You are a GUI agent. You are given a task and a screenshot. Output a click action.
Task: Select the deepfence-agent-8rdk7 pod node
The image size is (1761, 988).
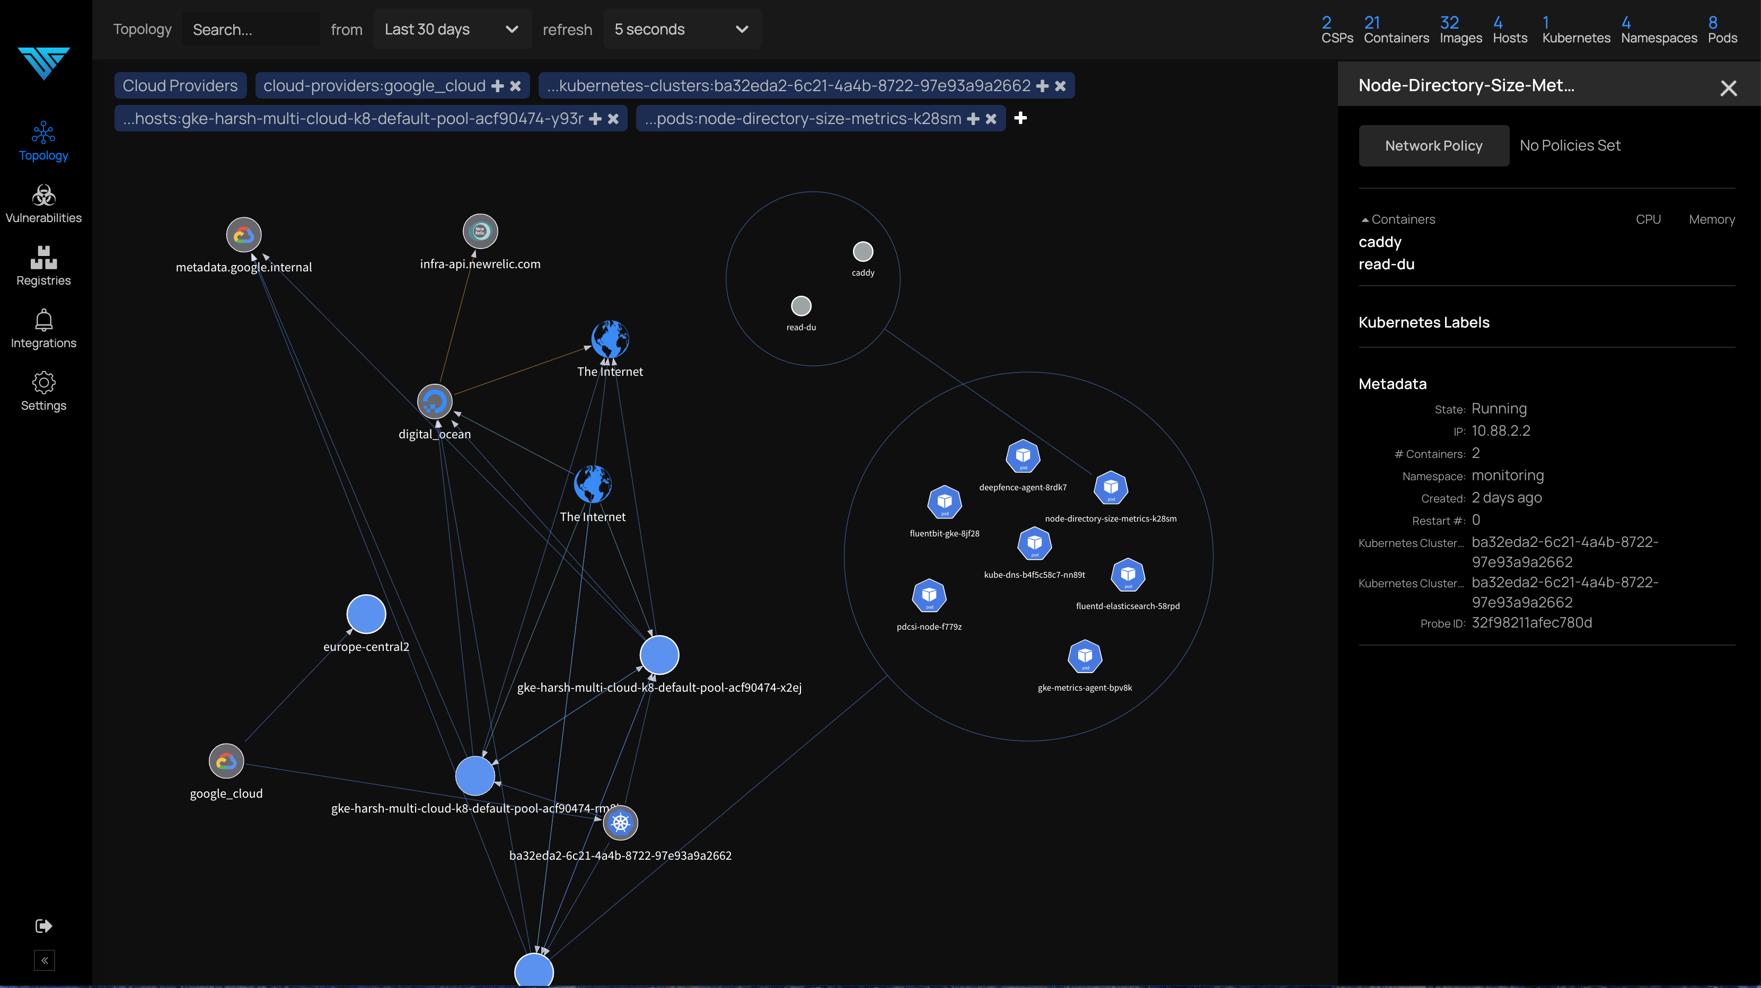(1023, 457)
